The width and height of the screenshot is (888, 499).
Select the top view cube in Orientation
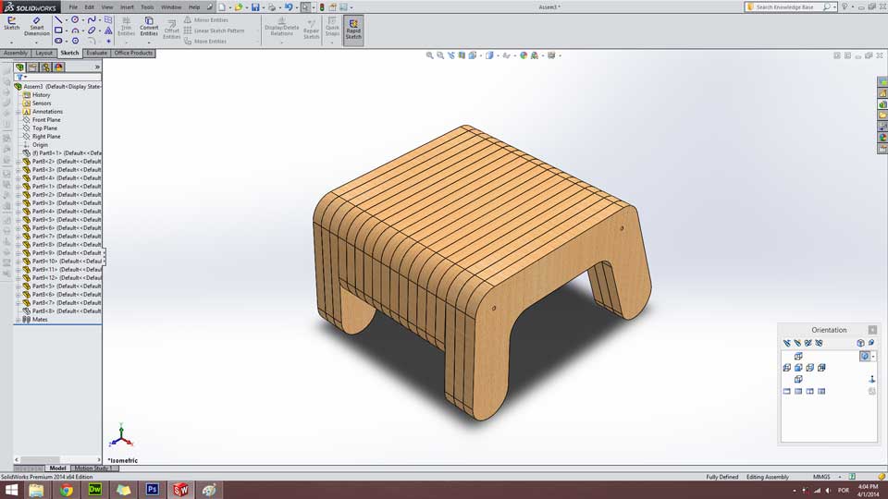(798, 356)
